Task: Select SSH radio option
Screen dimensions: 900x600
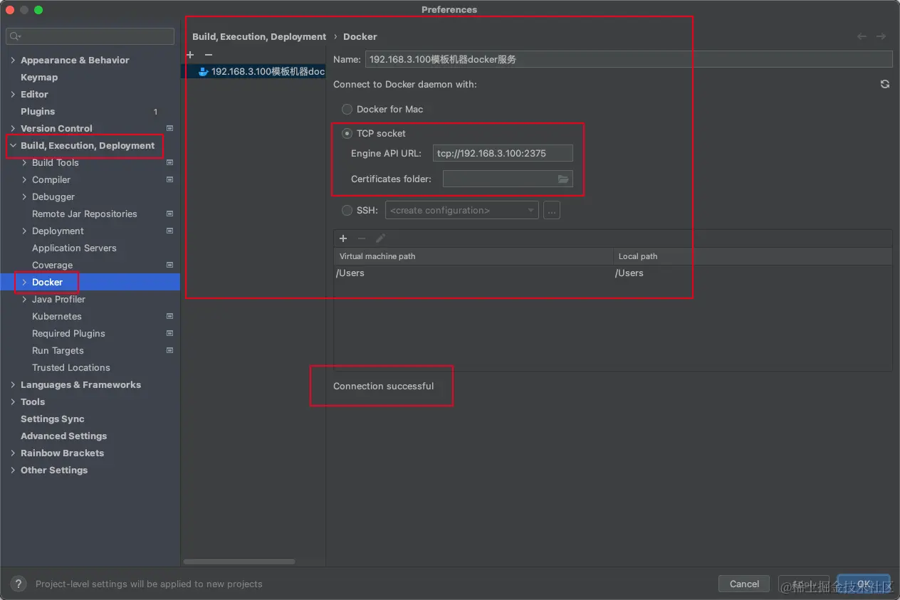Action: pos(347,211)
